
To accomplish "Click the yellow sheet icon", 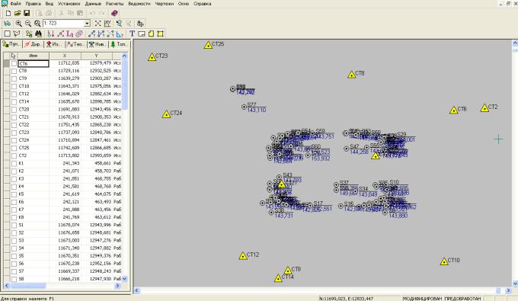I will click(151, 34).
